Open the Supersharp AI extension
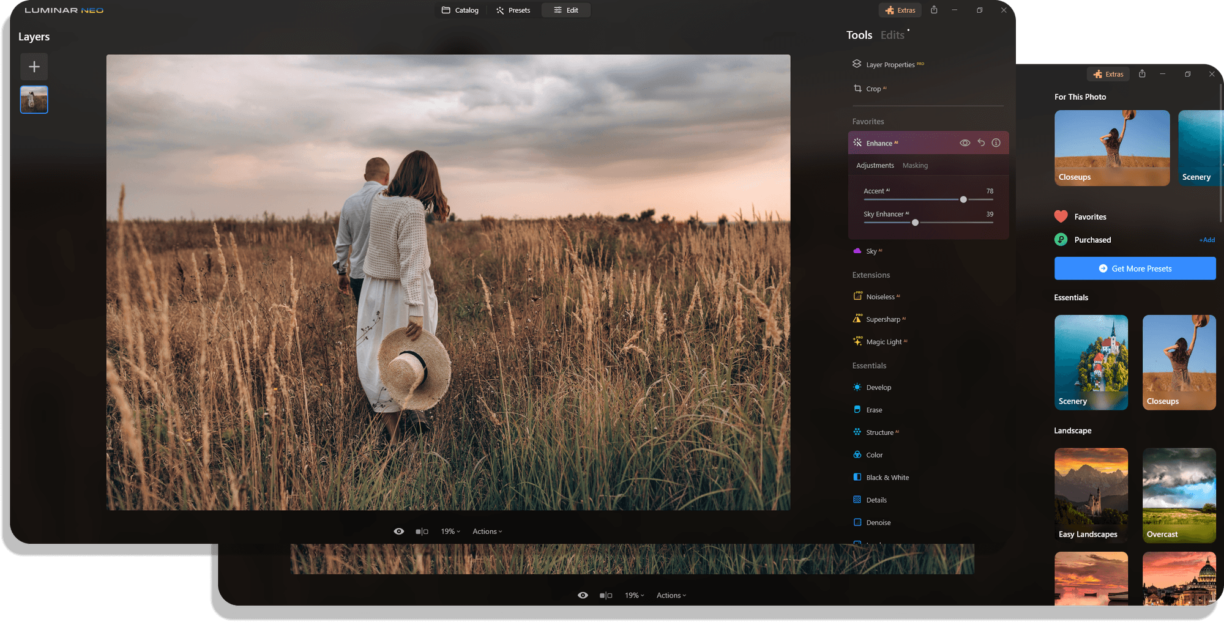This screenshot has width=1224, height=622. click(x=884, y=319)
